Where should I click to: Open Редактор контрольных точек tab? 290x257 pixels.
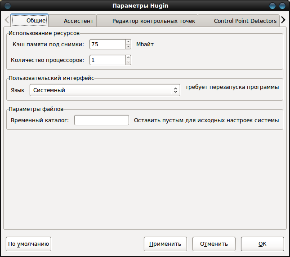147,21
